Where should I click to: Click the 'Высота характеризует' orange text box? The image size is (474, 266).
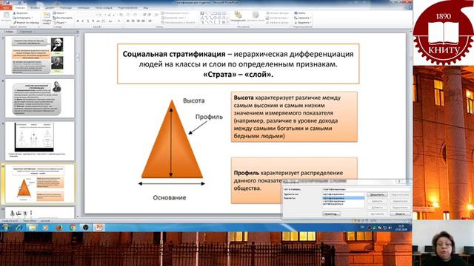click(294, 117)
